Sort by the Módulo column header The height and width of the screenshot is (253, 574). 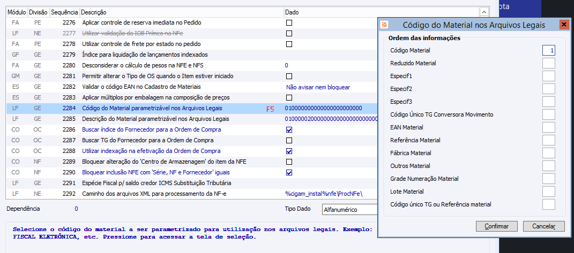tap(16, 12)
